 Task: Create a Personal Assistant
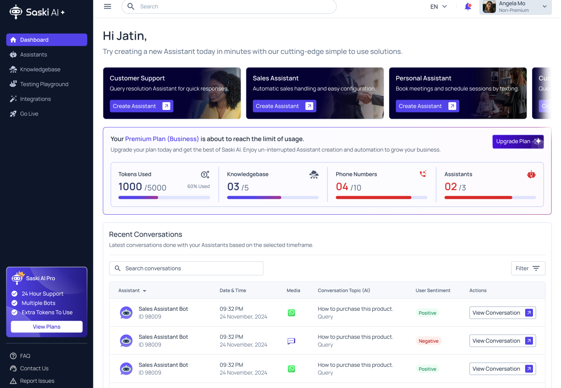click(x=427, y=106)
